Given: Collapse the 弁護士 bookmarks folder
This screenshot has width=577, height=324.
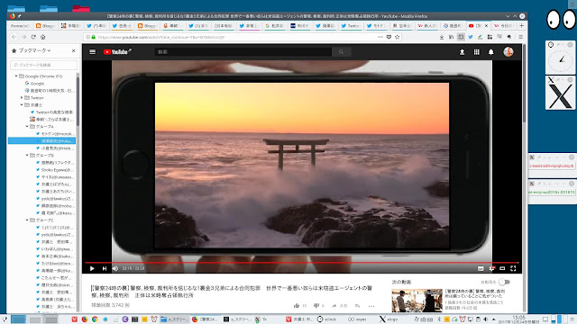Looking at the screenshot, I should [x=22, y=104].
